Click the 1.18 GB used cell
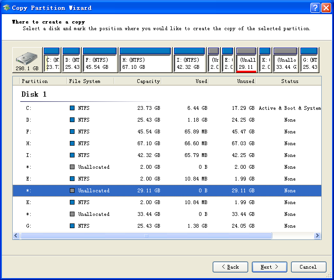The image size is (334, 280). (197, 120)
